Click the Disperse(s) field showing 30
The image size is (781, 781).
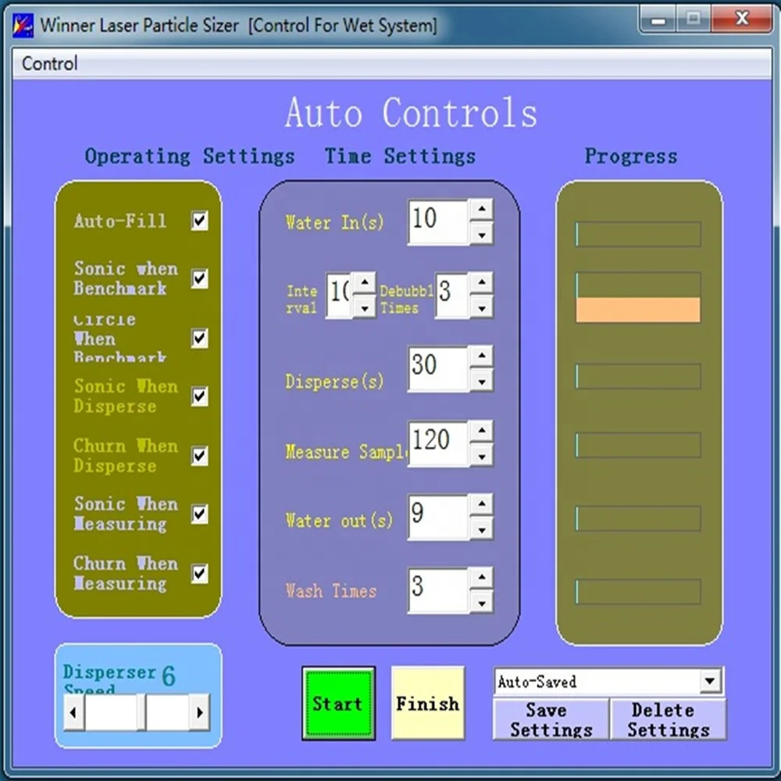[x=438, y=369]
